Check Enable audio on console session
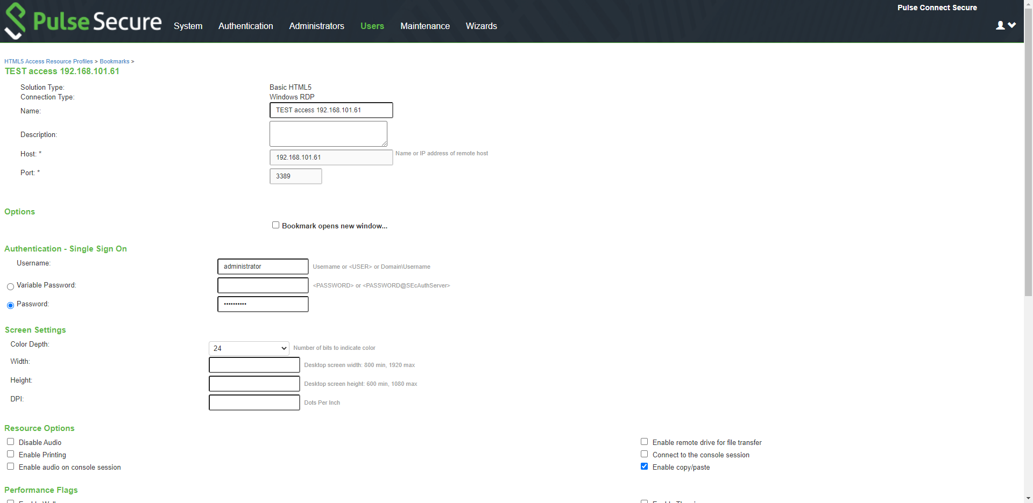Screen dimensions: 1033x503 pos(10,466)
